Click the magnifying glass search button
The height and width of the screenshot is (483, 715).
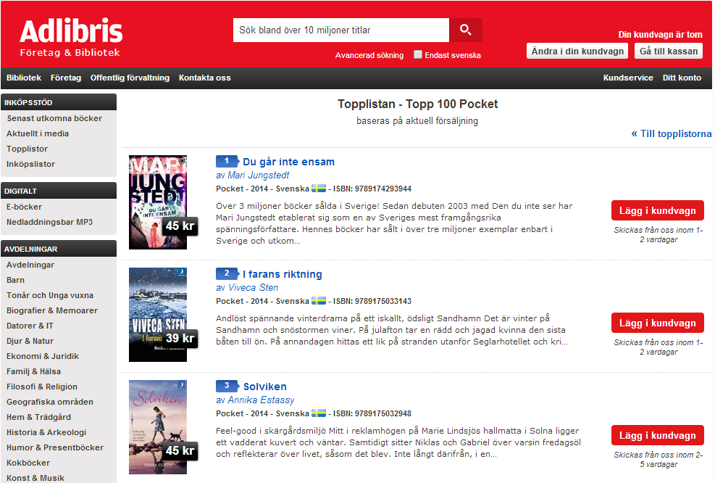[466, 30]
